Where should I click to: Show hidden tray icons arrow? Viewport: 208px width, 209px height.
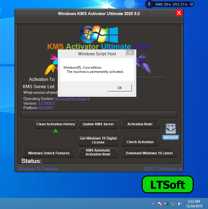click(x=153, y=204)
